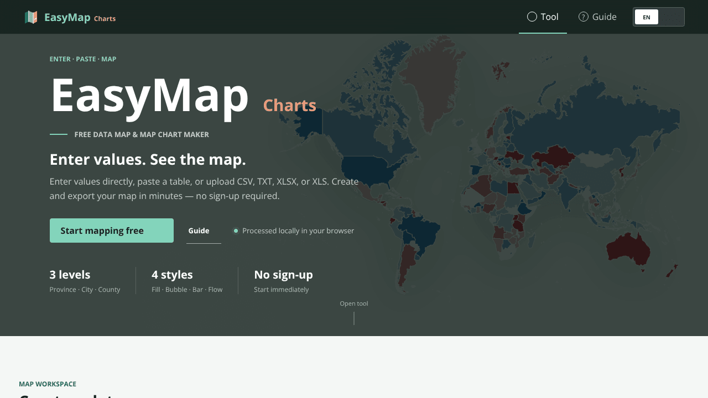
Task: Click the EasyMap folded-map logo icon
Action: (31, 17)
